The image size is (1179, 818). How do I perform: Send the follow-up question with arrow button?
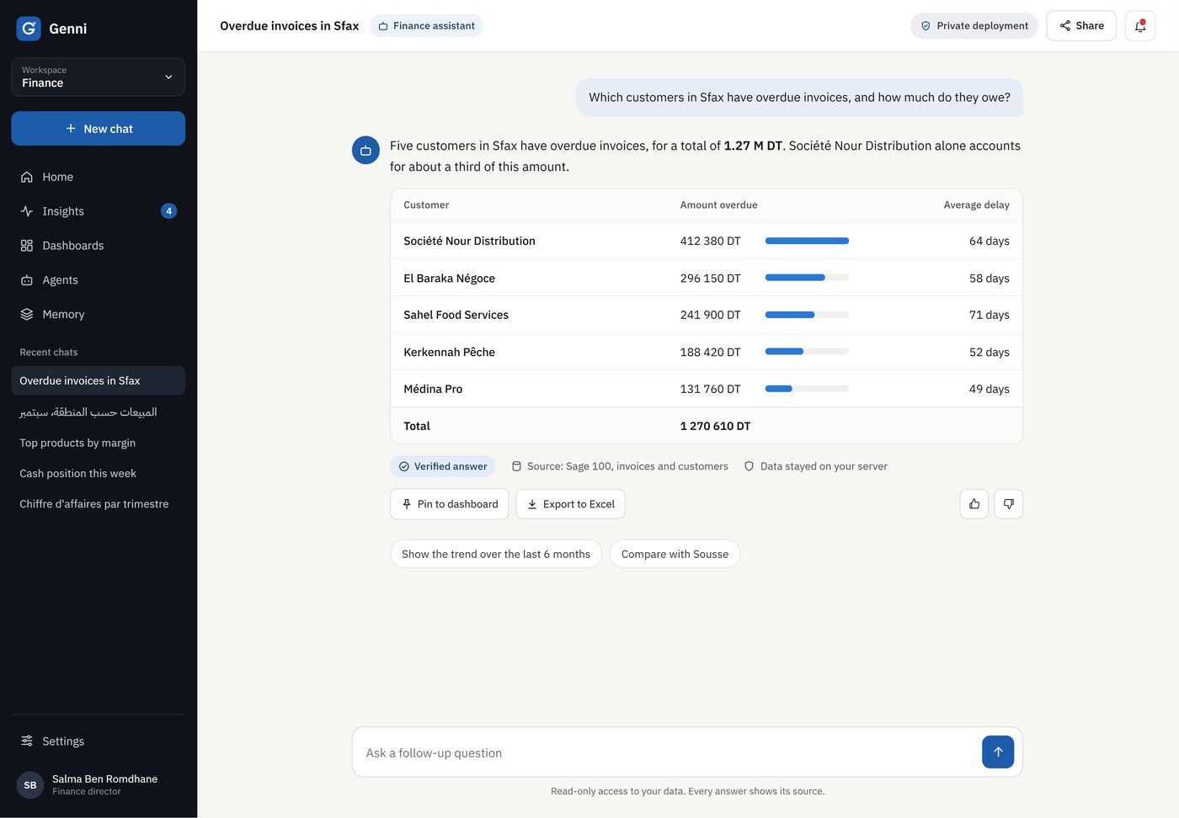(998, 752)
